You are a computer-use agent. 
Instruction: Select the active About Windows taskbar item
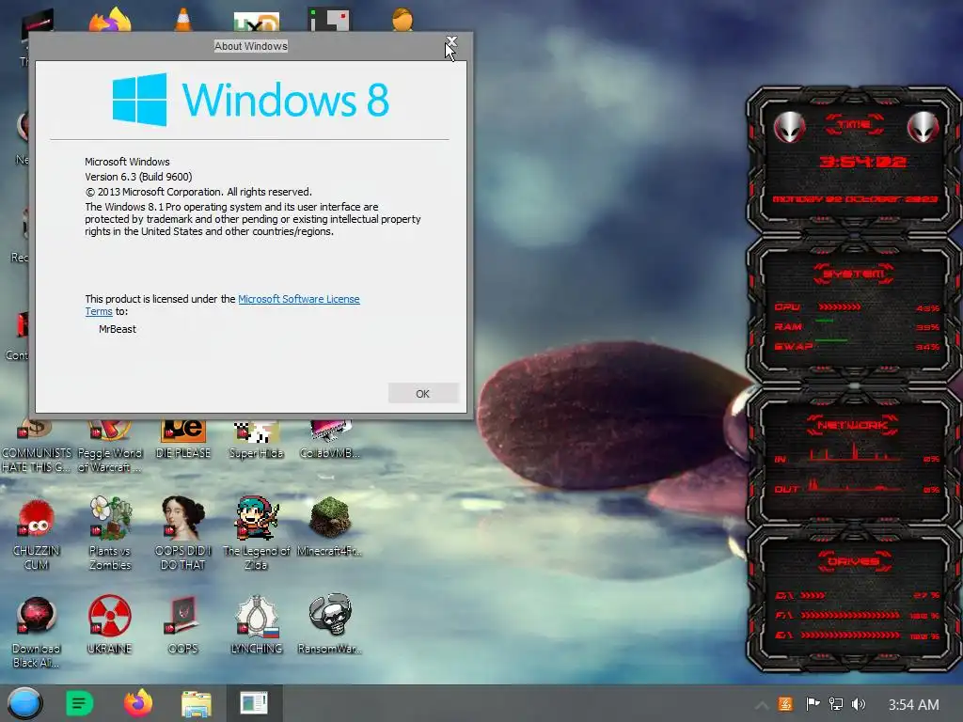coord(254,703)
